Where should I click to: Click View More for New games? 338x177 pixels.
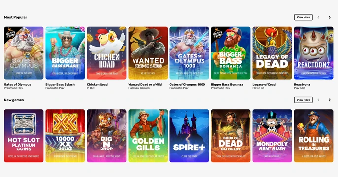coord(304,100)
